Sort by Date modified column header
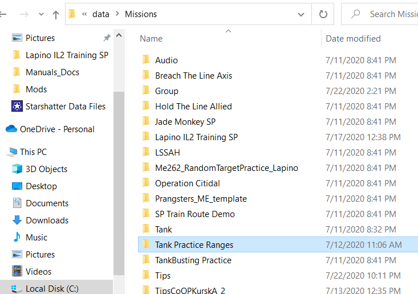418x294 pixels. [353, 39]
